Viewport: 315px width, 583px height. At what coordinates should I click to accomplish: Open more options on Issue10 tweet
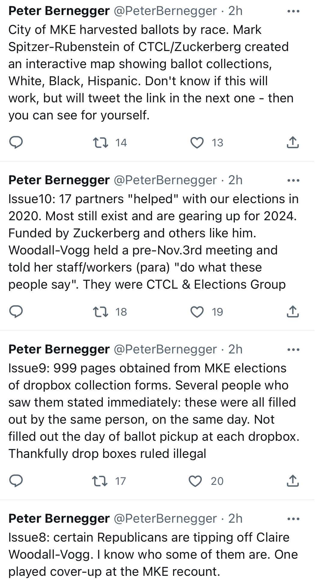[293, 181]
